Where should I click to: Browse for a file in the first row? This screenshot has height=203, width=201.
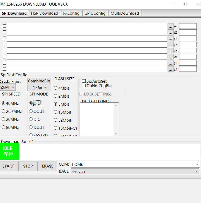tap(170, 26)
